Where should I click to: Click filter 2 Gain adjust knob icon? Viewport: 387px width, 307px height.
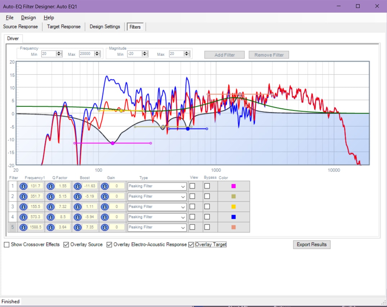(105, 196)
